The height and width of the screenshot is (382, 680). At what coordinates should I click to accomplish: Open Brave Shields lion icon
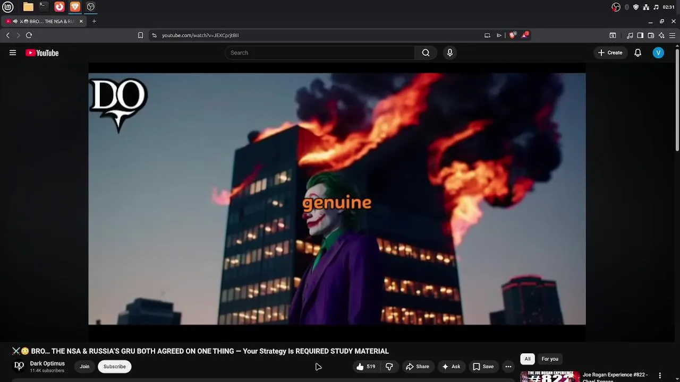point(512,35)
